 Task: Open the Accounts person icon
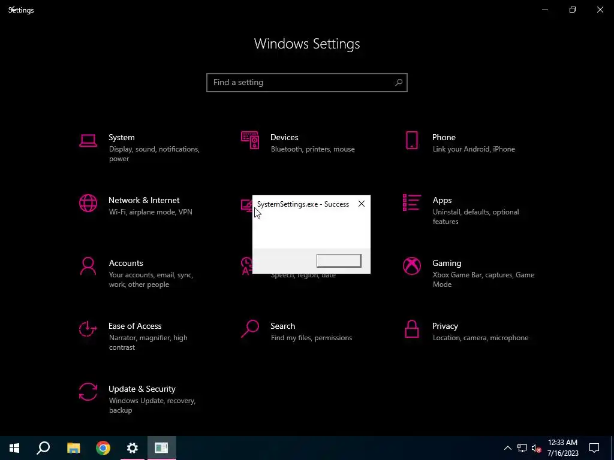[88, 266]
